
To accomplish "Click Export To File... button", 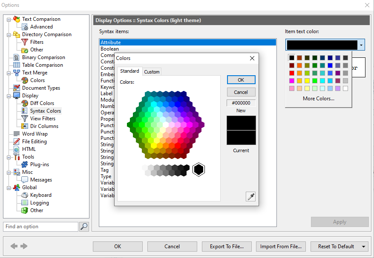I will coord(227,247).
